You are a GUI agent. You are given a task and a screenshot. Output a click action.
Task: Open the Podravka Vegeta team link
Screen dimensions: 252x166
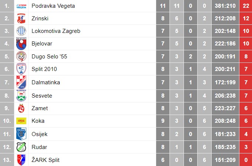[x=53, y=6]
